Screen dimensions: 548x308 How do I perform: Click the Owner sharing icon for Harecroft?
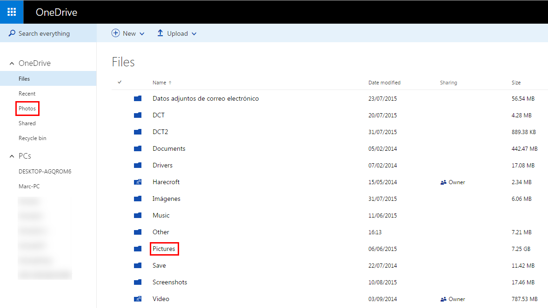(443, 182)
